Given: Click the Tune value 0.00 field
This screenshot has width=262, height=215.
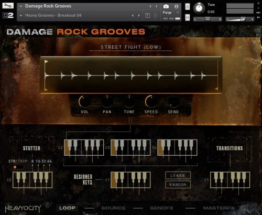Looking at the screenshot, I should 211,12.
